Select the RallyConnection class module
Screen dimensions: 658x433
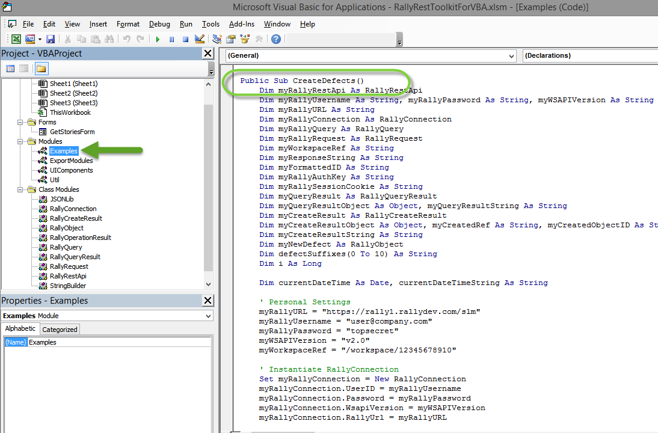73,209
